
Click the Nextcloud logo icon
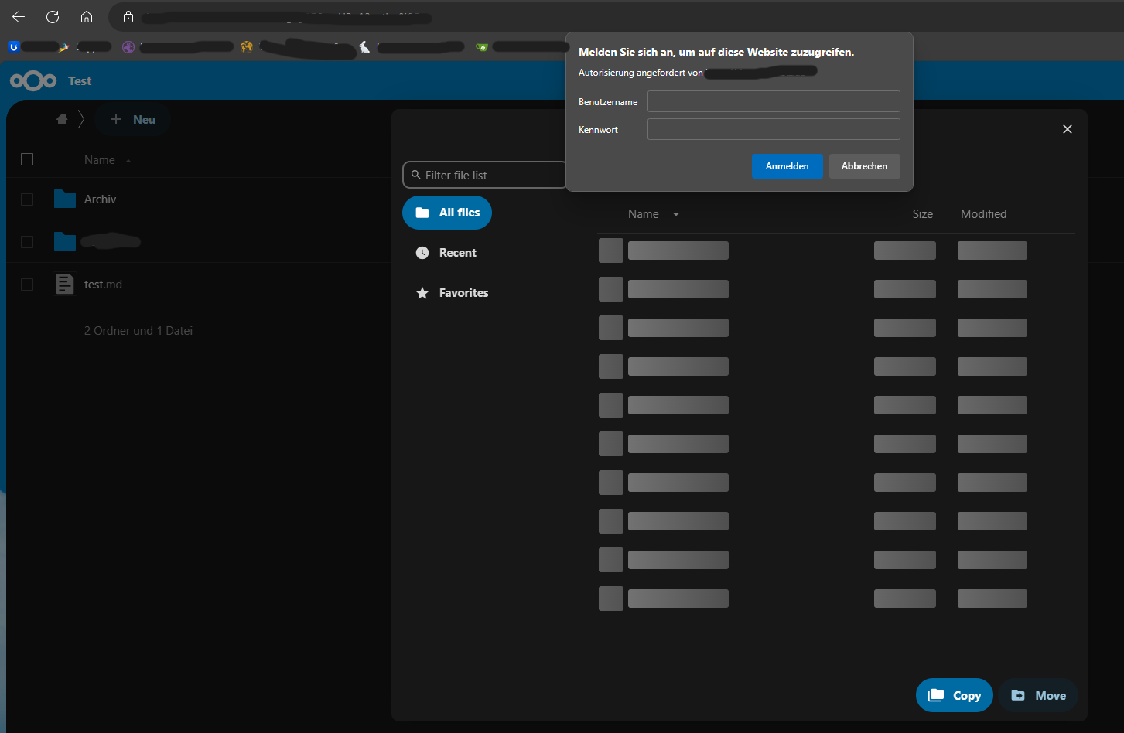[32, 81]
